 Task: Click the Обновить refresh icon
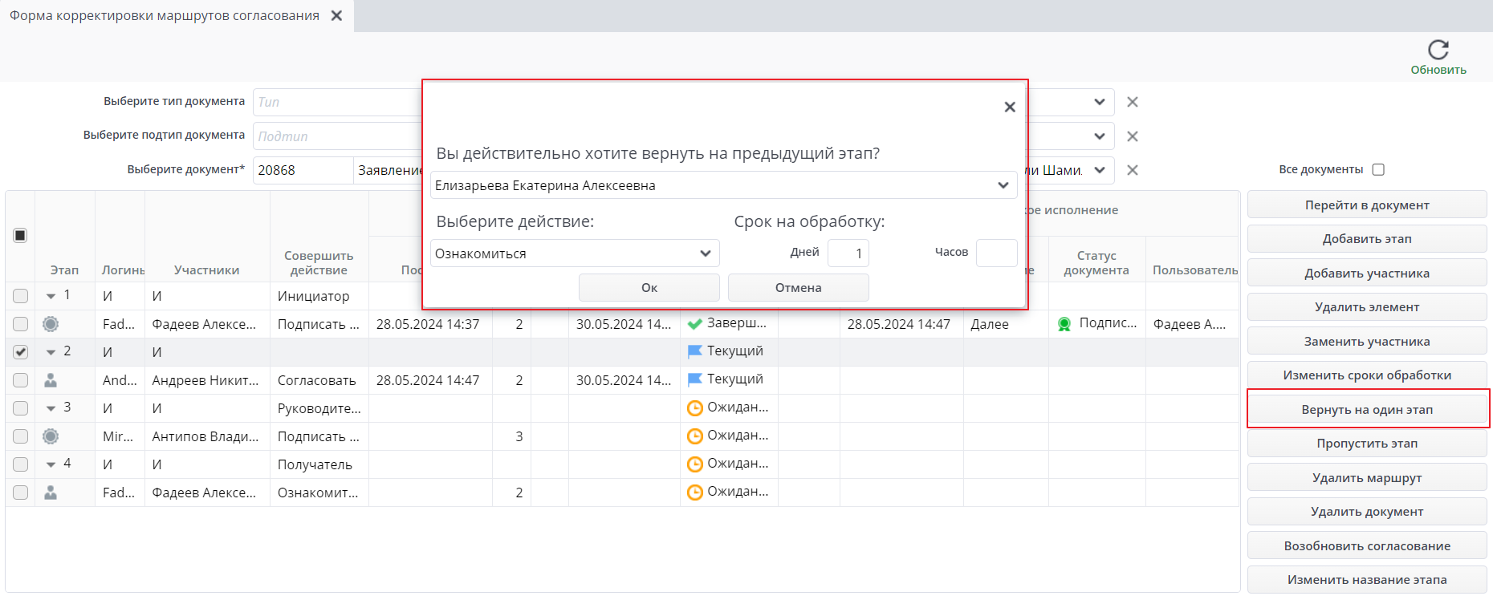tap(1438, 50)
